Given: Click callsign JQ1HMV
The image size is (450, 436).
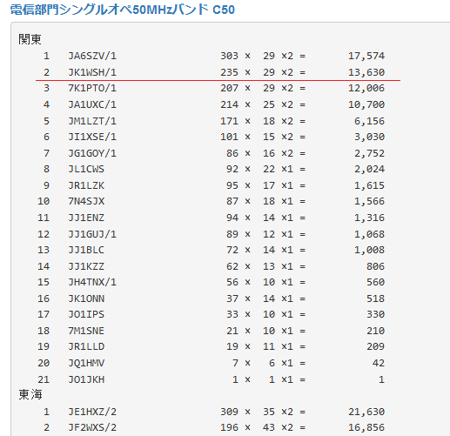Looking at the screenshot, I should pos(86,363).
